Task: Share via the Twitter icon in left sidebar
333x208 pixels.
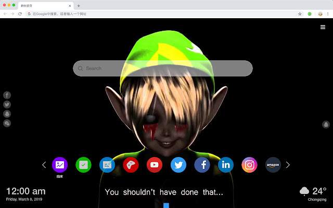Action: [7, 105]
